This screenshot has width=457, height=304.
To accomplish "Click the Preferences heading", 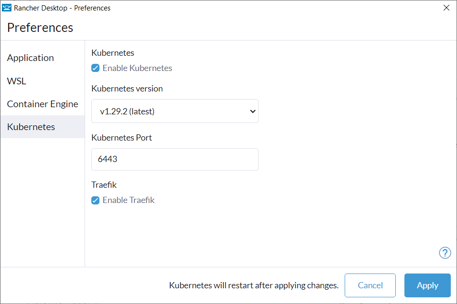I will [40, 28].
